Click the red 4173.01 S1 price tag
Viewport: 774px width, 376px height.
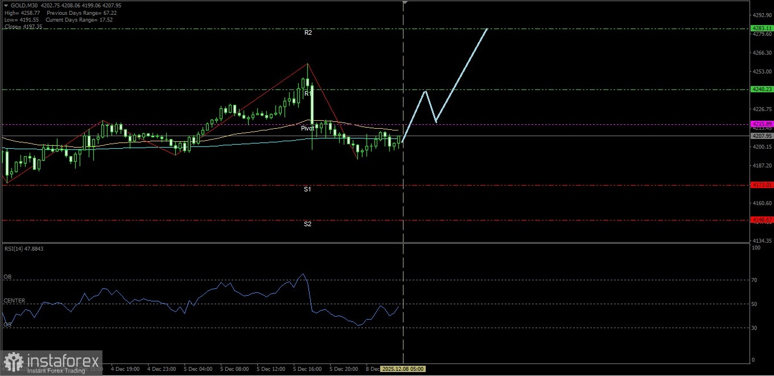pyautogui.click(x=761, y=185)
